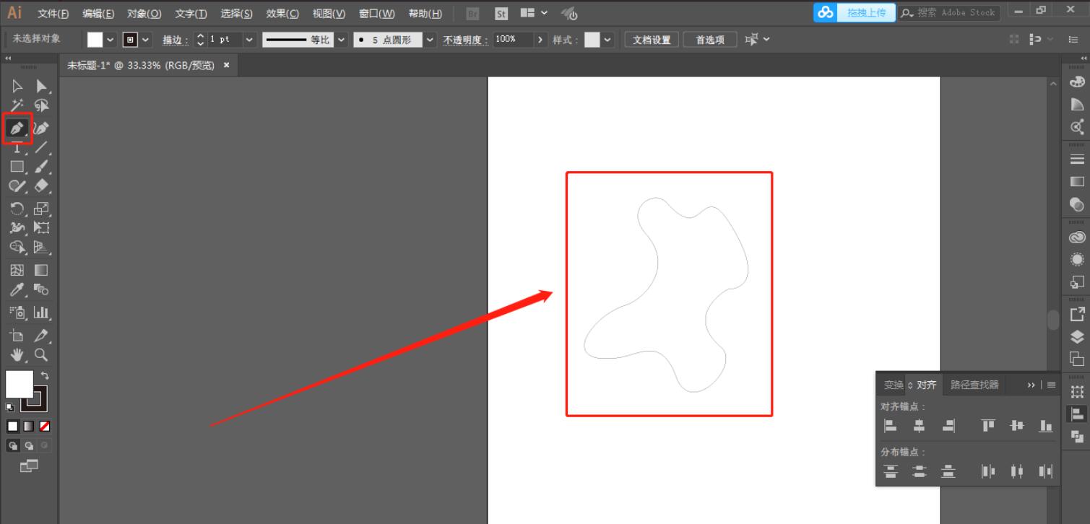Reset default fill and stroke
The image size is (1090, 524).
point(10,408)
